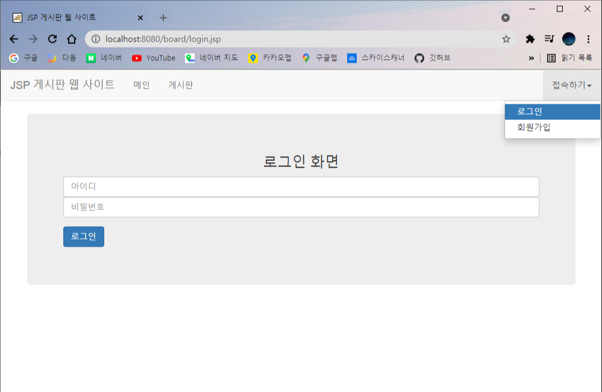Open the browser home page icon
This screenshot has height=392, width=602.
click(72, 39)
